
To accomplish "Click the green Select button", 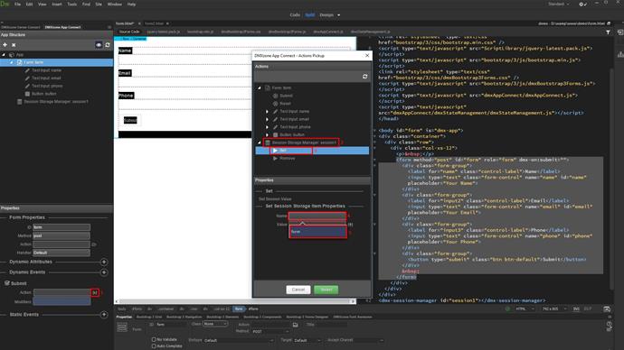I will (x=326, y=290).
